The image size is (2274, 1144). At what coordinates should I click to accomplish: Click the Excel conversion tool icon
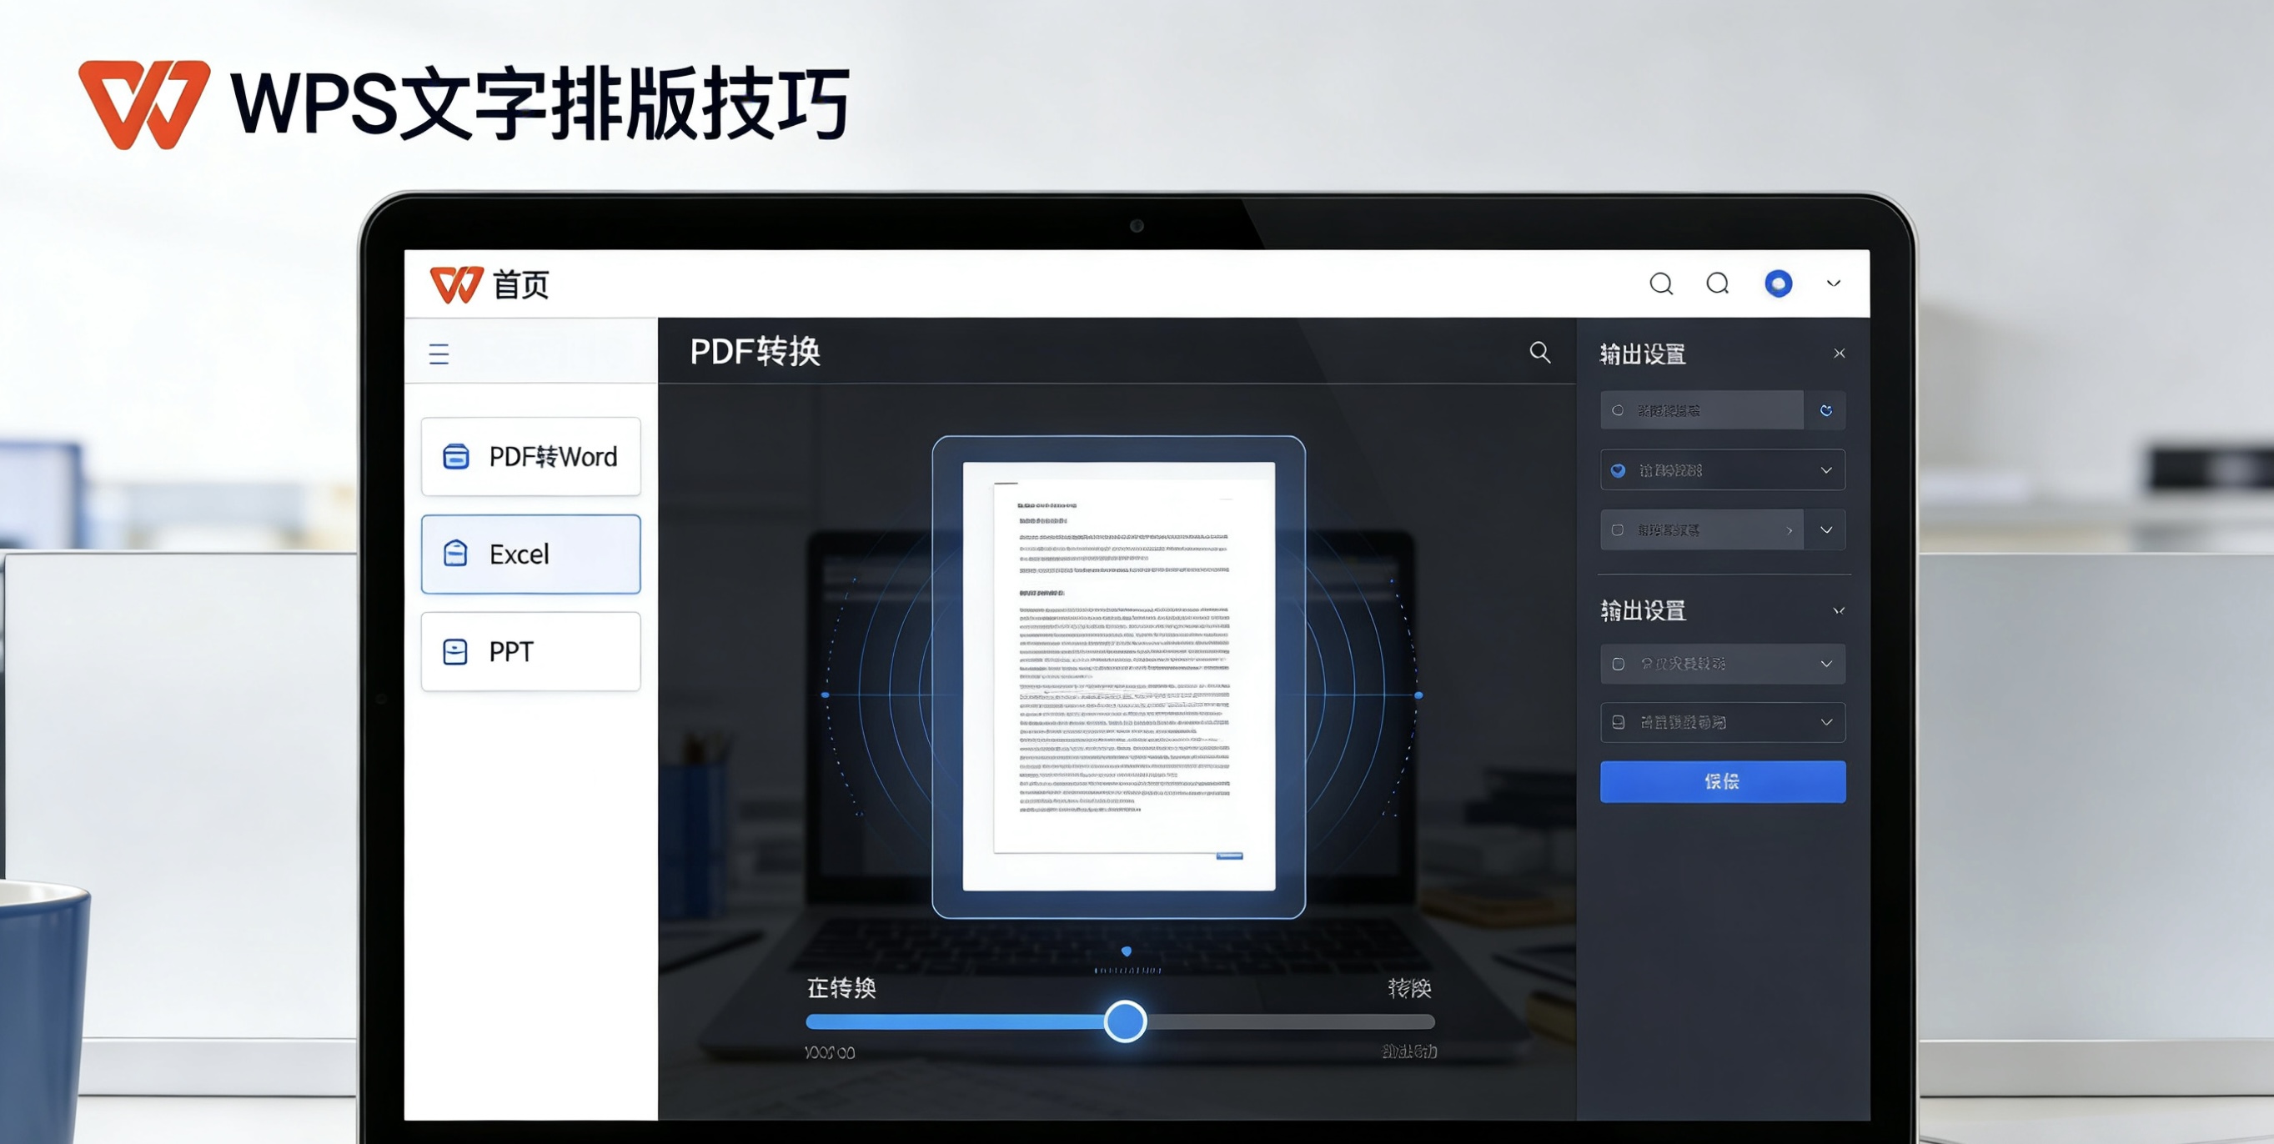pyautogui.click(x=455, y=554)
